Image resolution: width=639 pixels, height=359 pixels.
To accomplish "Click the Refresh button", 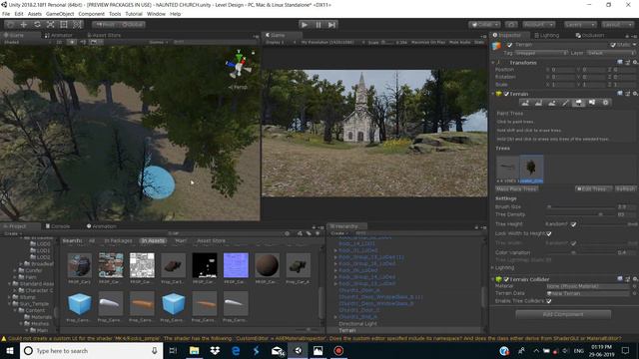I will pos(625,188).
